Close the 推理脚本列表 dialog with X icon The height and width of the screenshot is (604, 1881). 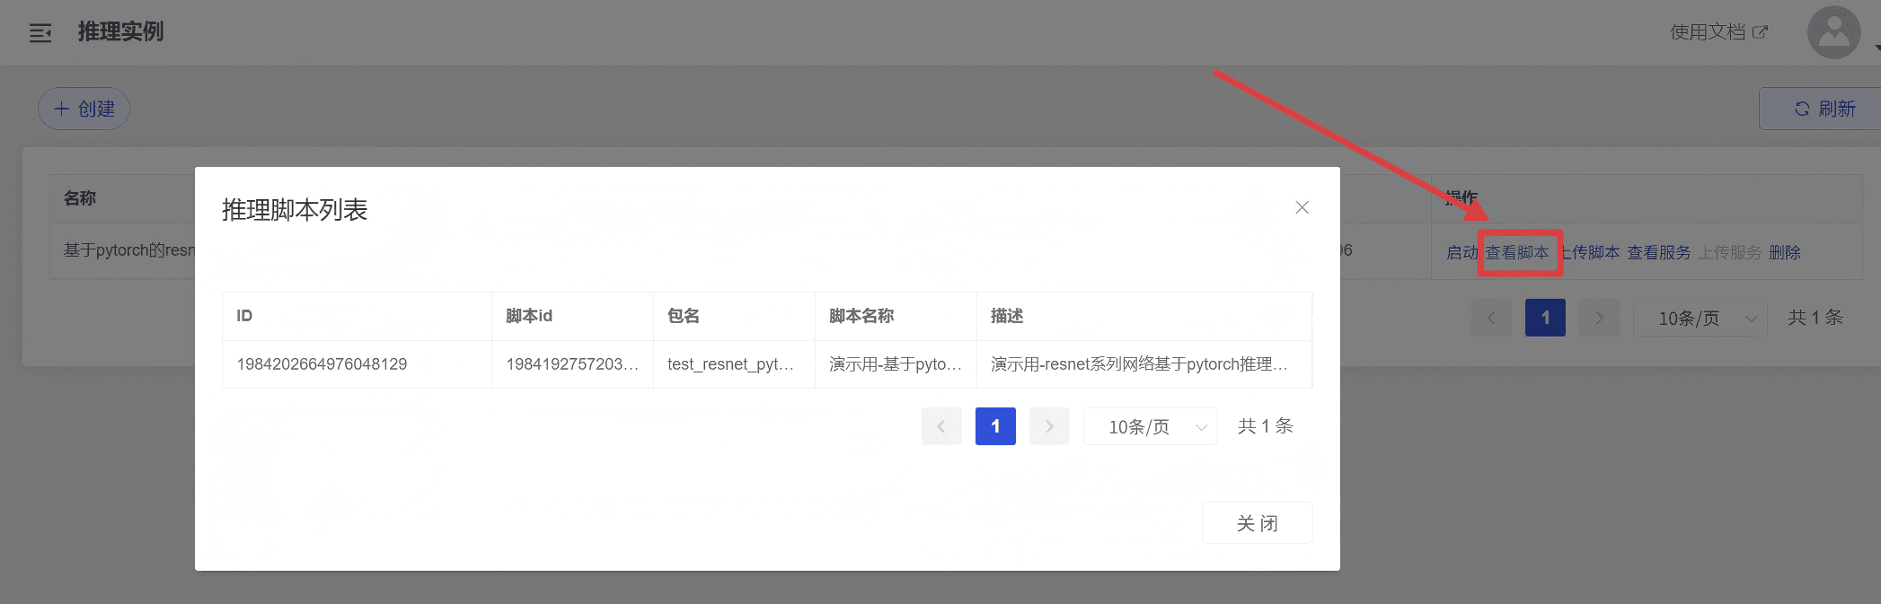pos(1302,207)
